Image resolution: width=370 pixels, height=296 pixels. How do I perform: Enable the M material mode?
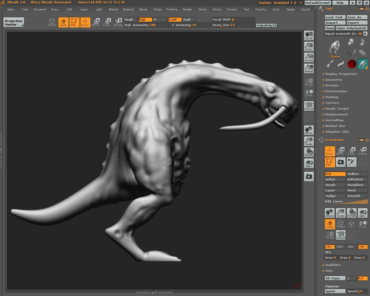(x=160, y=20)
